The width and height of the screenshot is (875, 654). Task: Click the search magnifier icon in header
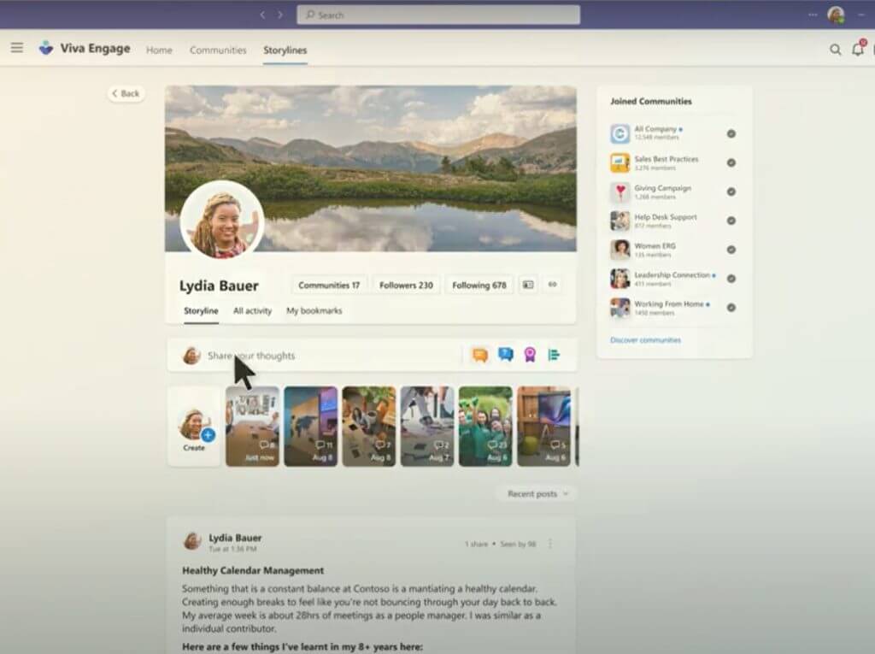point(835,50)
